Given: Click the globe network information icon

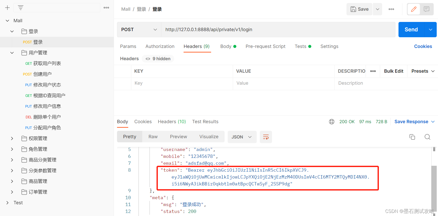Looking at the screenshot, I should click(x=331, y=122).
